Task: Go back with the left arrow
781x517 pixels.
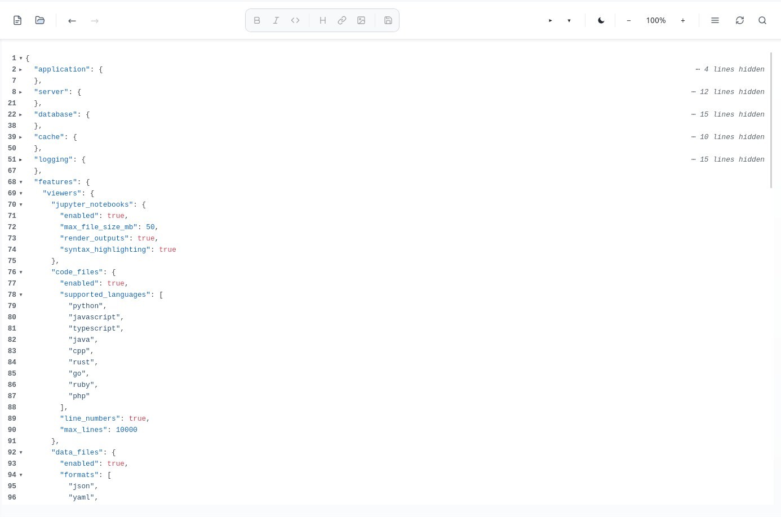Action: 72,21
